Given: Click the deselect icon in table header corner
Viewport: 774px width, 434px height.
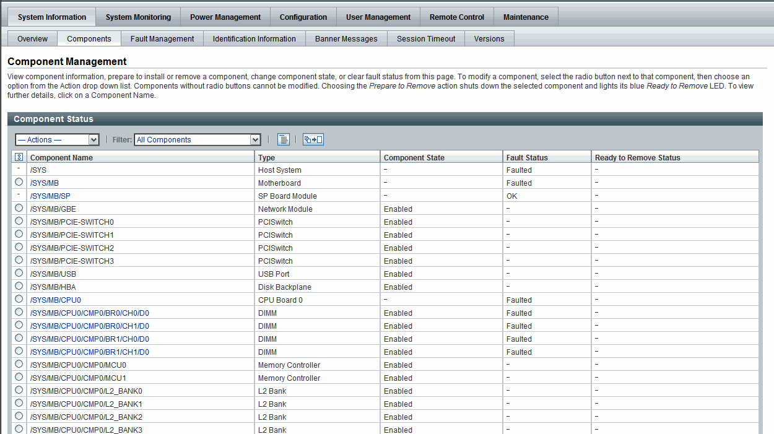Looking at the screenshot, I should coord(19,157).
